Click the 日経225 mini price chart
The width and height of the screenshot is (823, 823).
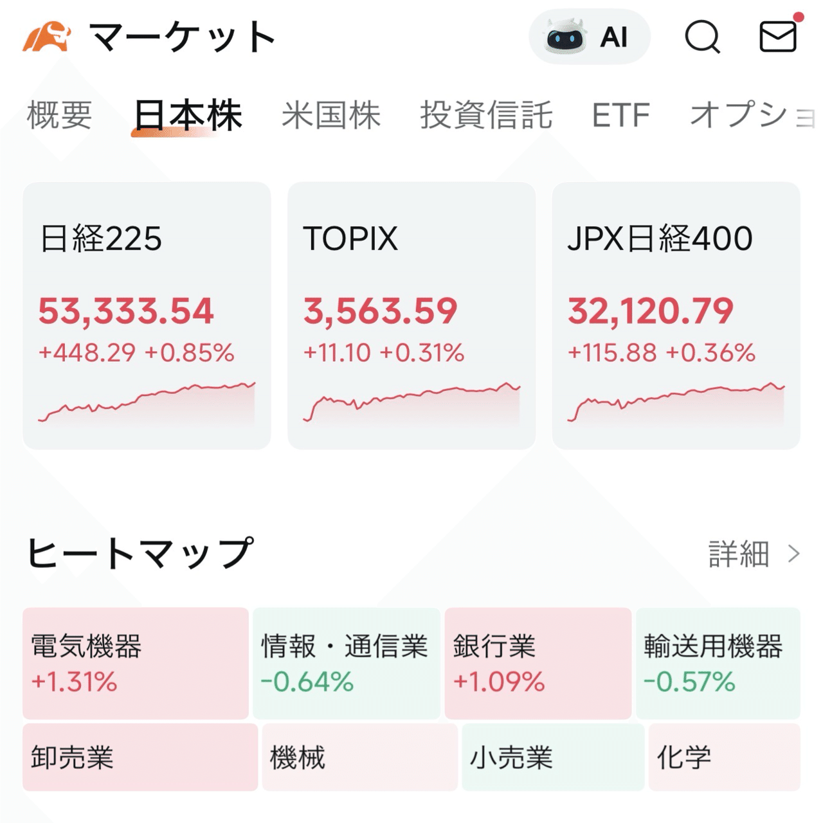tap(147, 402)
